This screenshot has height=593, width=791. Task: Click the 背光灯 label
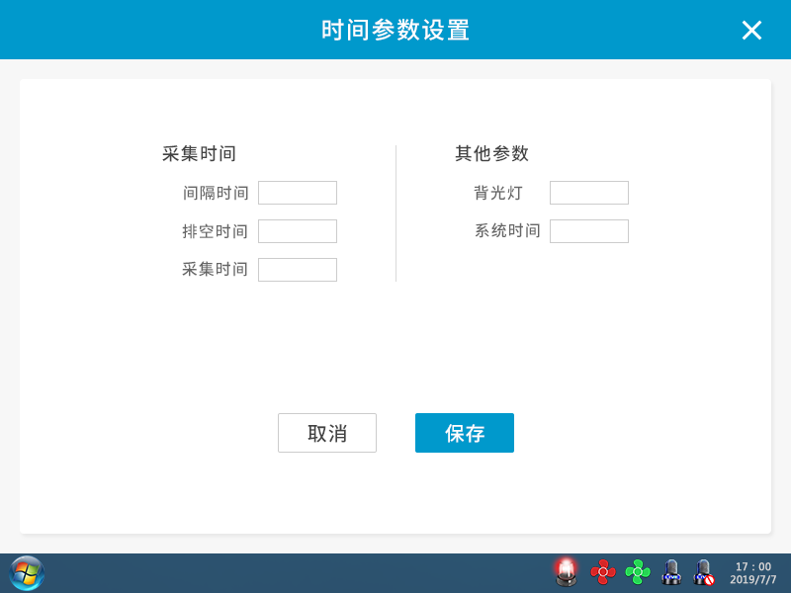498,193
